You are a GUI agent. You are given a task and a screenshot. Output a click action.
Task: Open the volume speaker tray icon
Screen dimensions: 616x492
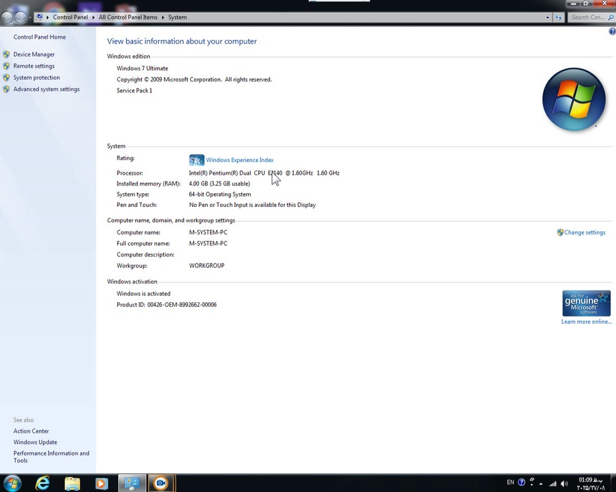(564, 483)
